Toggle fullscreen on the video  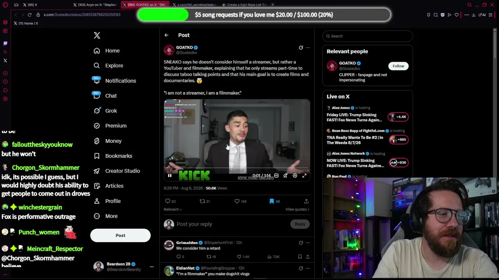point(304,176)
